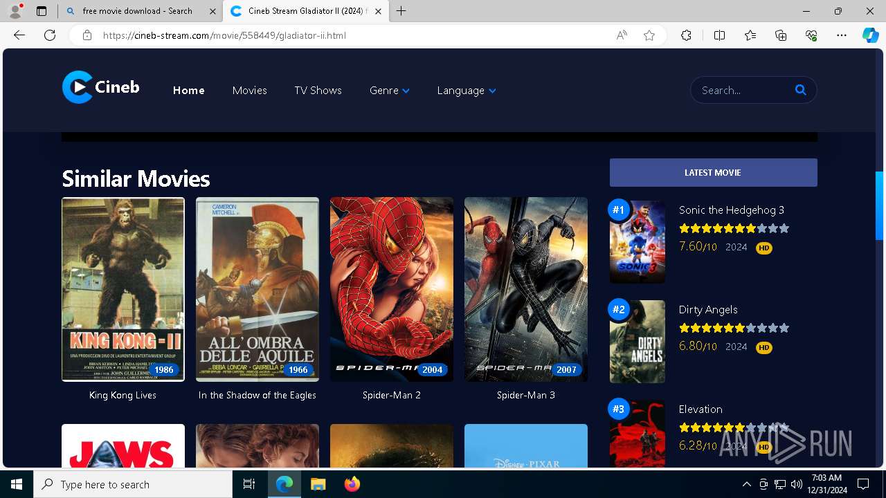Toggle Split screen view

pos(719,35)
